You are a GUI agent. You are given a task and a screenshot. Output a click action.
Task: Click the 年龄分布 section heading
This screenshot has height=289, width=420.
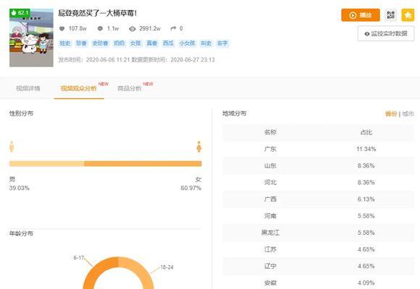coord(21,233)
